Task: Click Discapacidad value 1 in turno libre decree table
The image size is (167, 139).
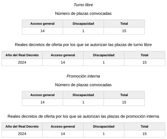Action: pyautogui.click(x=104, y=62)
